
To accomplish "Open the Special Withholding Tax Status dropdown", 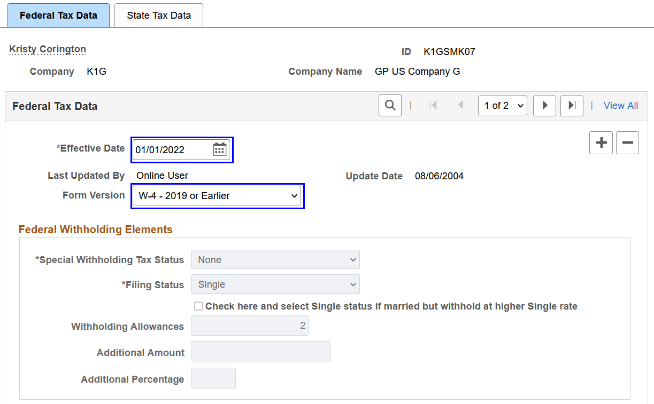I will pos(275,259).
